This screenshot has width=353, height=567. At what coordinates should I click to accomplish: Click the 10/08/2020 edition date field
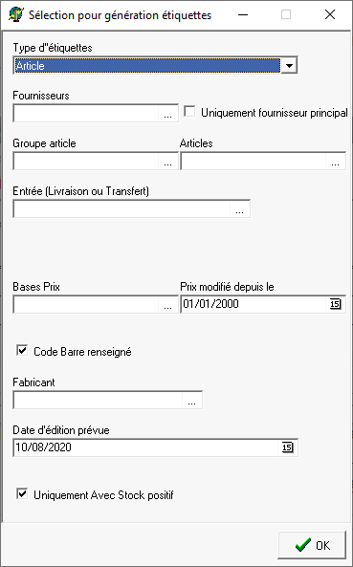pyautogui.click(x=146, y=447)
